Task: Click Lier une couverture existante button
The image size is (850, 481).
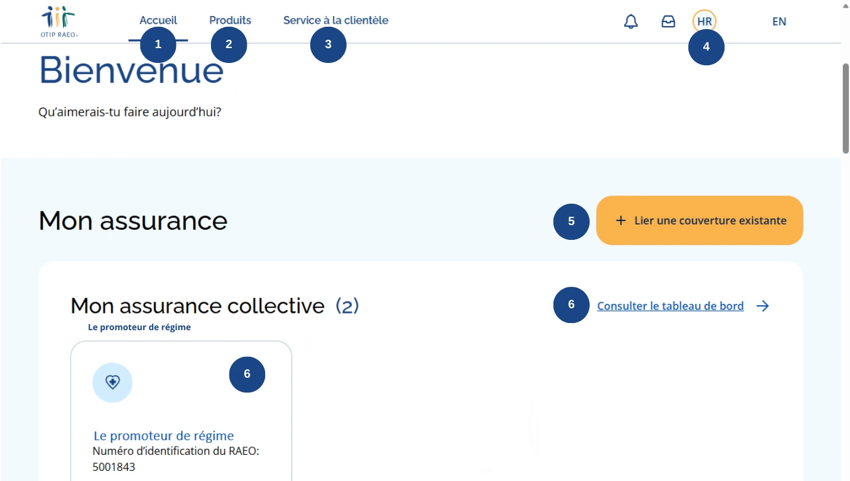Action: pos(700,220)
